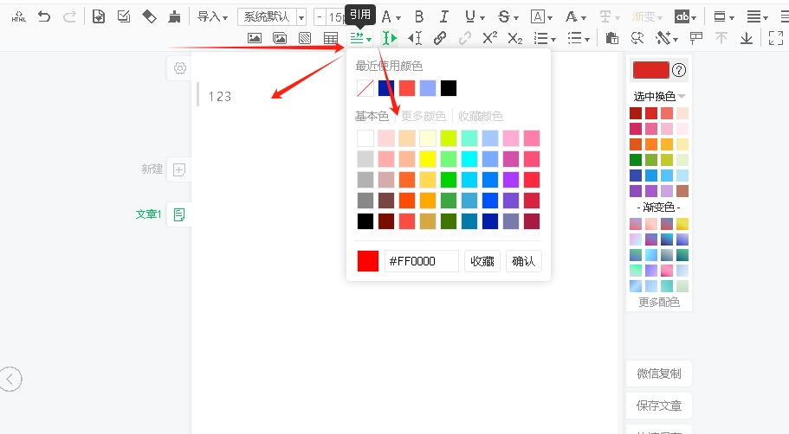Click the fullscreen expand icon

pos(775,38)
